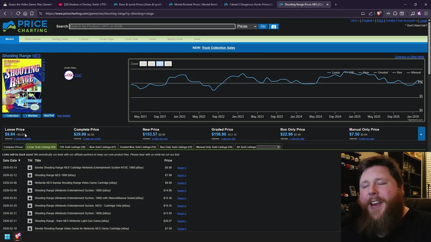Toggle the Graded series in the chart legend
The height and width of the screenshot is (242, 431).
coord(380,73)
